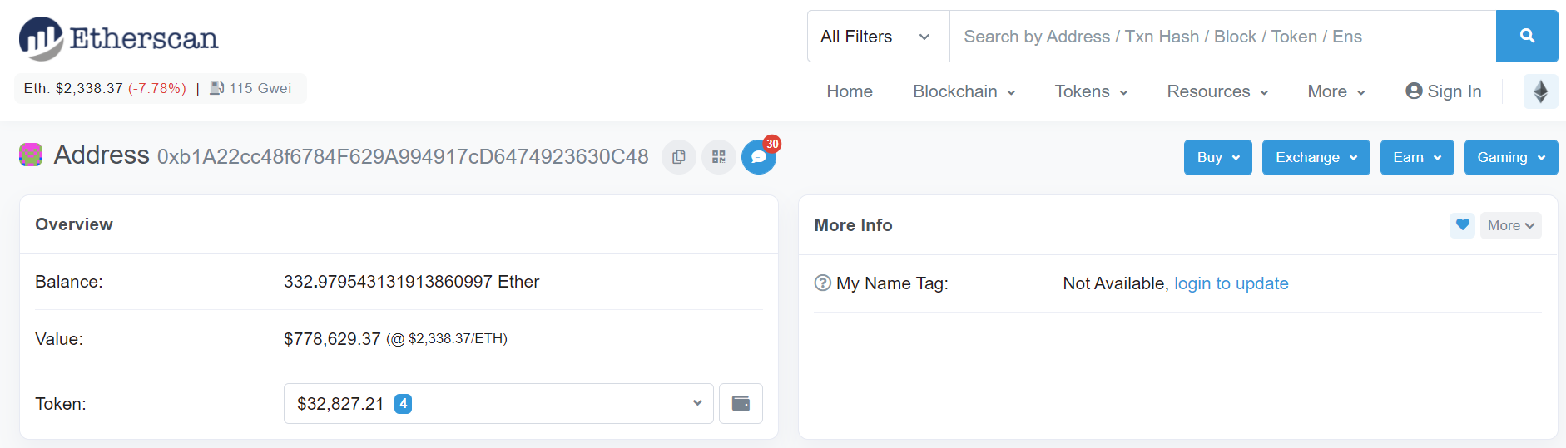Open the comments bubble with 30 badge
Image resolution: width=1566 pixels, height=448 pixels.
(x=758, y=157)
